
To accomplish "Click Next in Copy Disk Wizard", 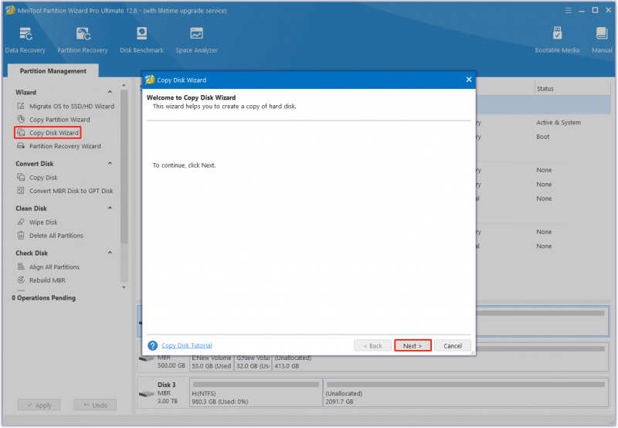I will 413,345.
